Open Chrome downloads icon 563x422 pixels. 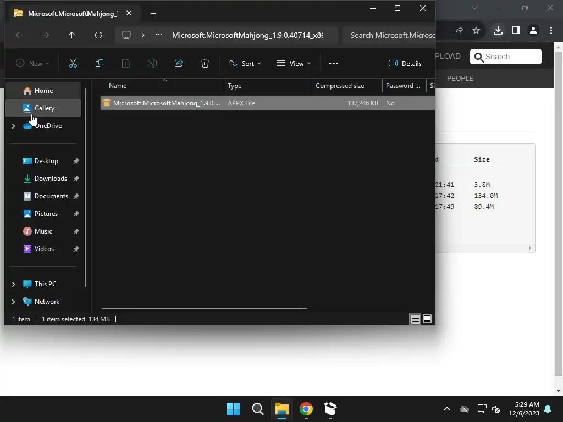coord(498,30)
